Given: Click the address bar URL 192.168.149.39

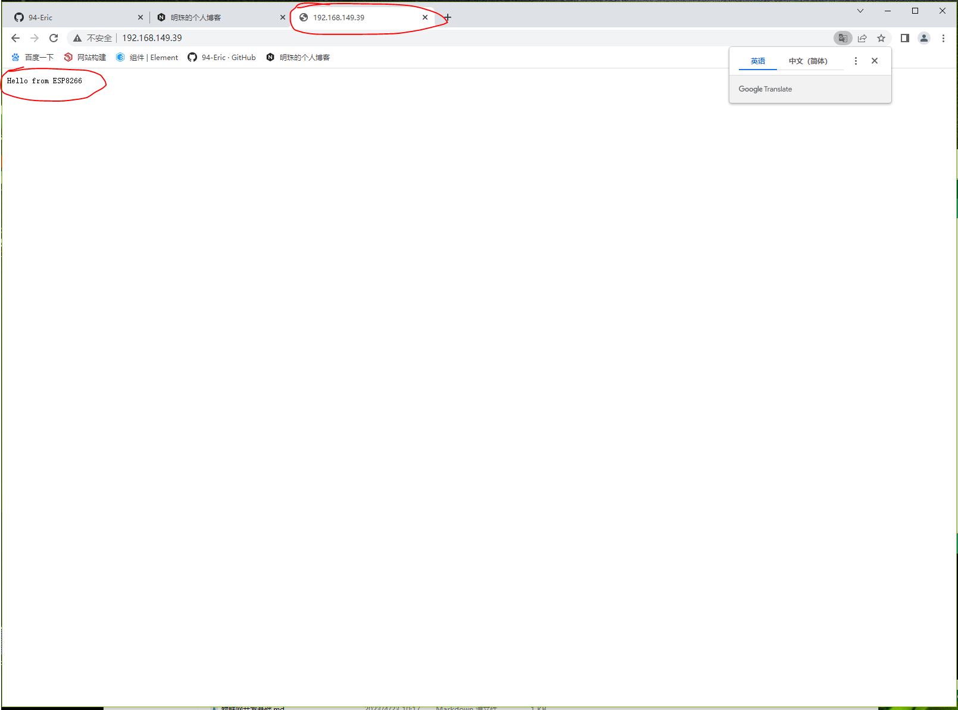Looking at the screenshot, I should pos(152,38).
